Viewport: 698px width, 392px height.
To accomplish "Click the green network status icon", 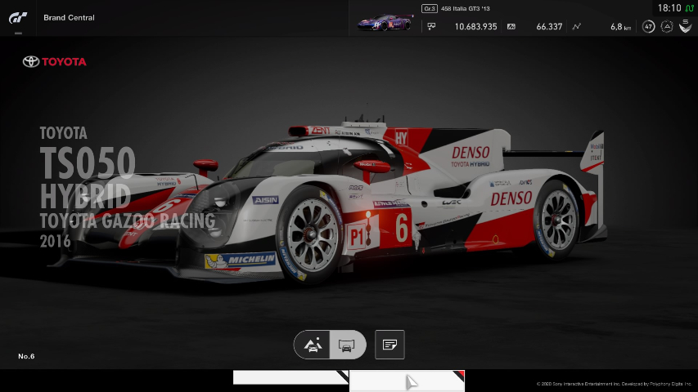I will [689, 8].
